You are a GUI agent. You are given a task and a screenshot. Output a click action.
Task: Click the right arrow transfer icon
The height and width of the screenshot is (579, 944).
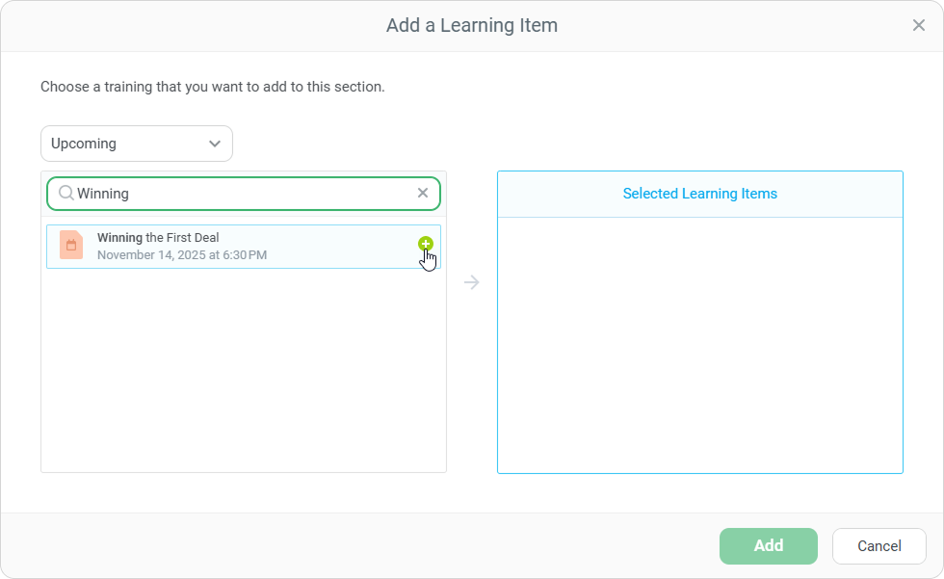pos(471,282)
